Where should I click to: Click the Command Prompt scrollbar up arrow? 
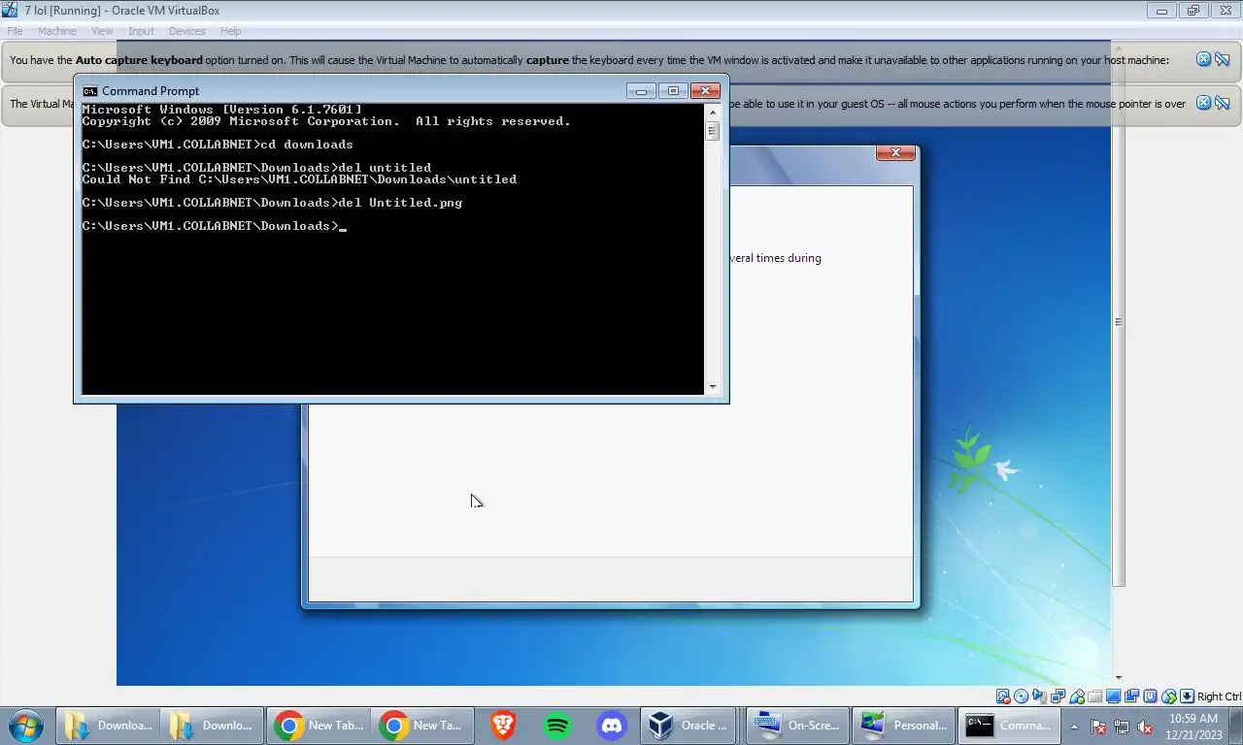pos(713,112)
